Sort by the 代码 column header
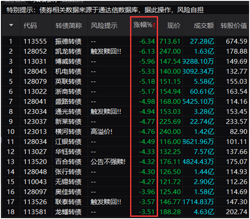250x219 pixels. click(30, 25)
